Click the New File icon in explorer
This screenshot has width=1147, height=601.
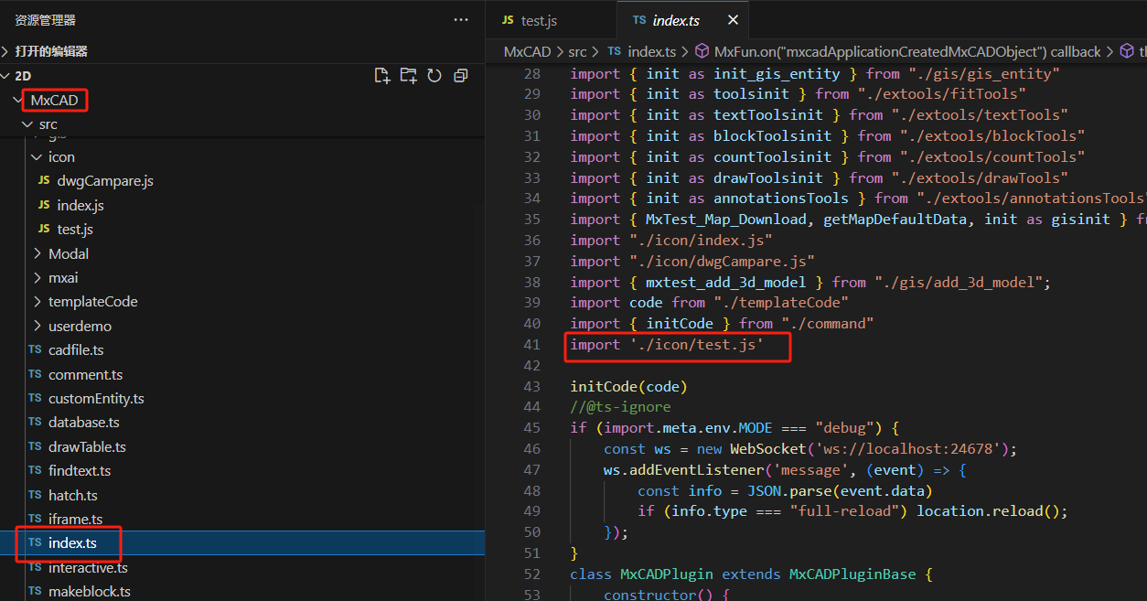(x=382, y=76)
